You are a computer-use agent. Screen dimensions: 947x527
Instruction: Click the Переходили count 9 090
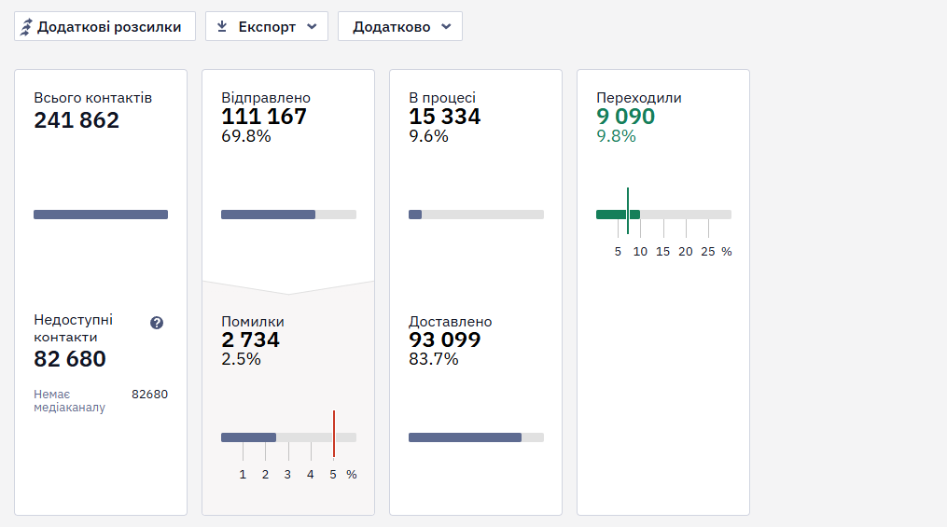(x=626, y=117)
